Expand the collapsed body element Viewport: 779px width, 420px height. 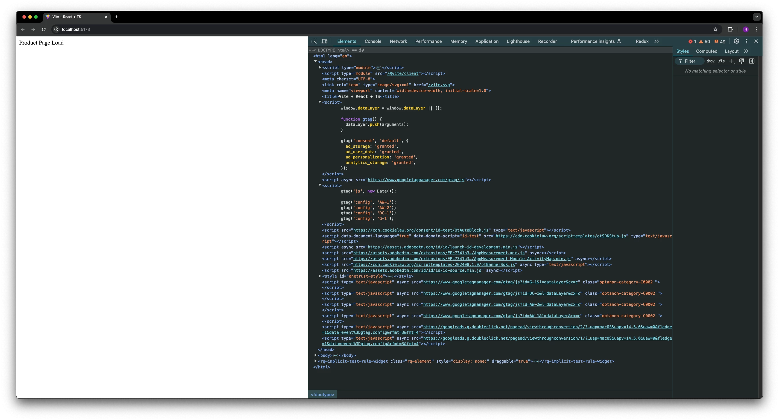click(315, 355)
